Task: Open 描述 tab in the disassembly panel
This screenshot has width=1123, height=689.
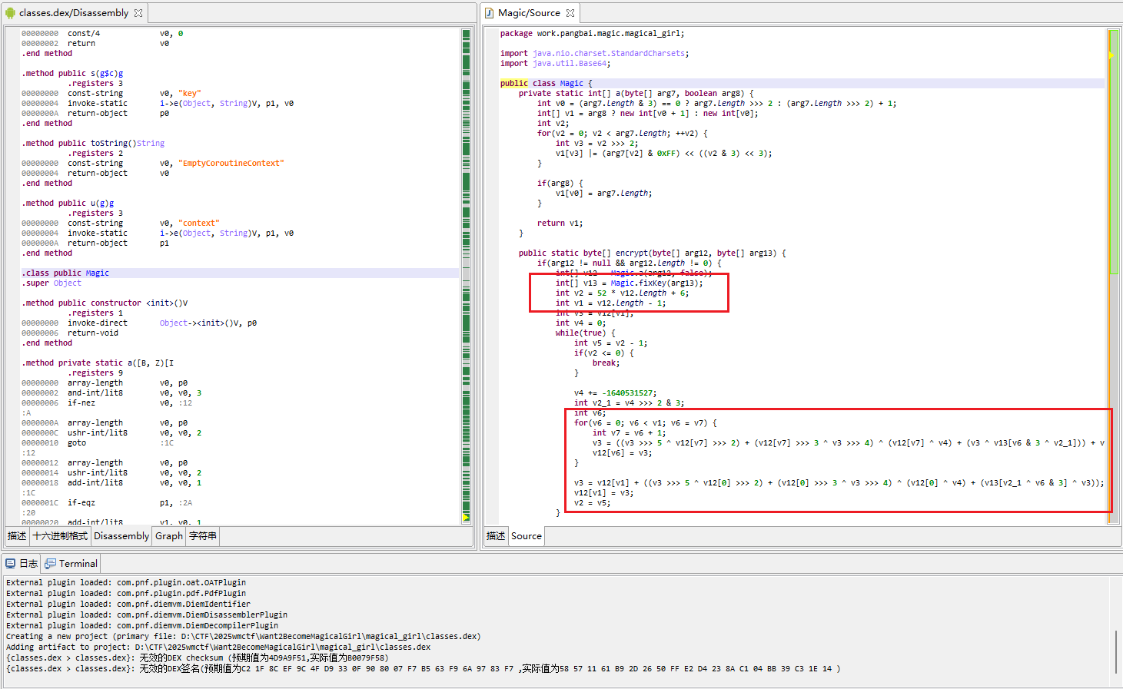Action: coord(17,536)
